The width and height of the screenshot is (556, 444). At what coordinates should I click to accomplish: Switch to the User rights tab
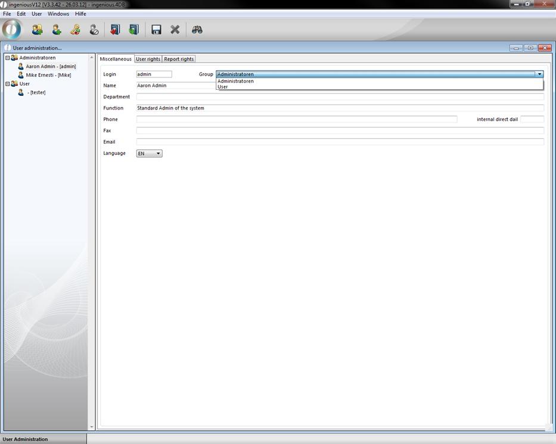pyautogui.click(x=148, y=59)
